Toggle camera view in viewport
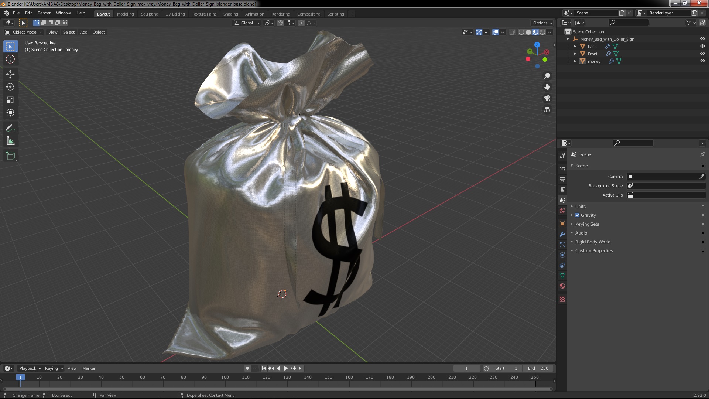This screenshot has height=399, width=709. point(547,98)
